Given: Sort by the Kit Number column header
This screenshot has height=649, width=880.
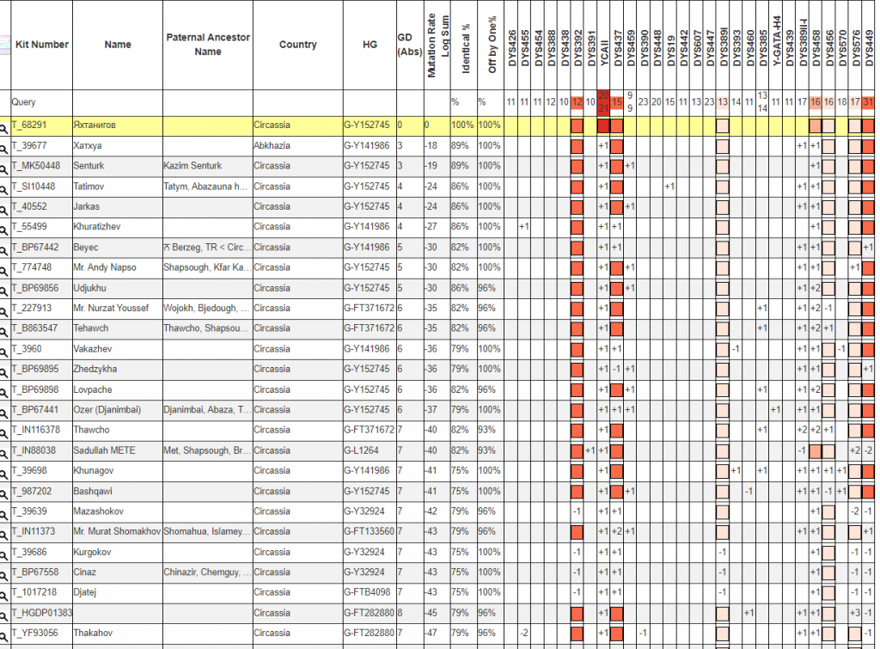Looking at the screenshot, I should coord(42,45).
